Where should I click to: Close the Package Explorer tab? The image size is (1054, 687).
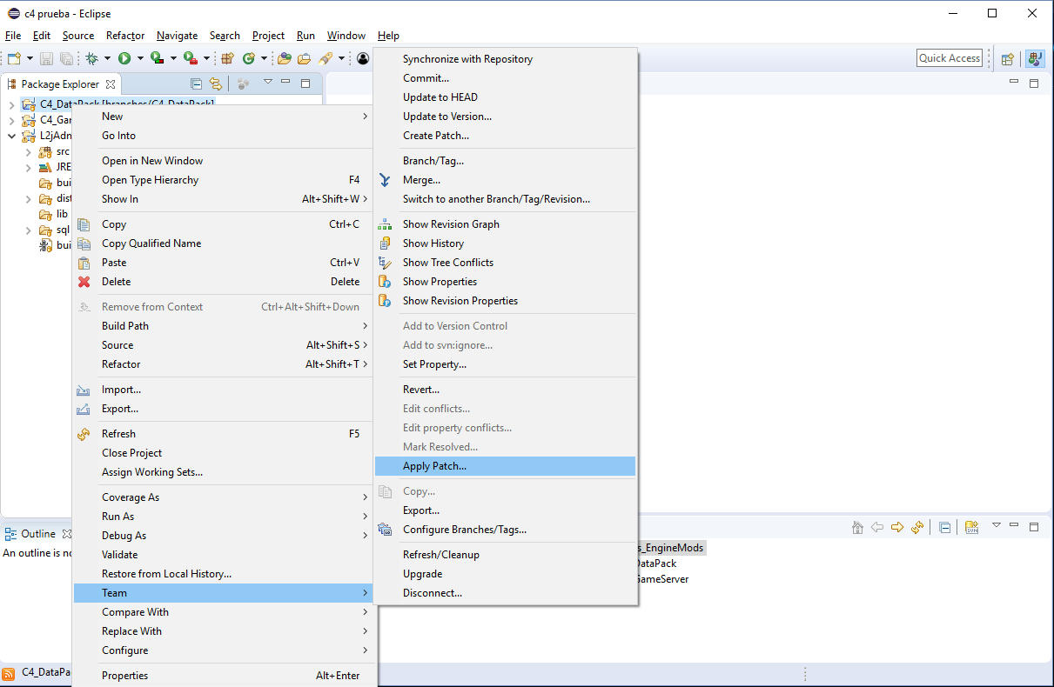click(x=111, y=84)
